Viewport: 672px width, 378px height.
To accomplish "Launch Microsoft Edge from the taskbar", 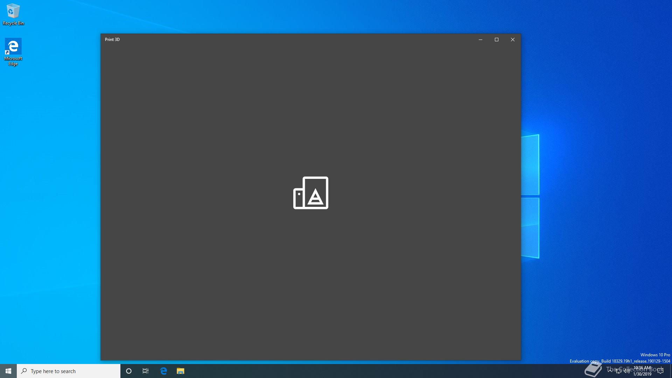I will pos(163,371).
